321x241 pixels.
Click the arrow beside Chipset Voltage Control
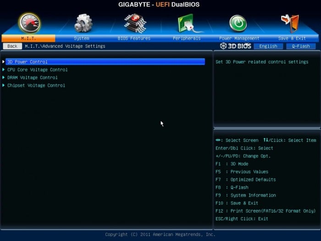pyautogui.click(x=4, y=85)
